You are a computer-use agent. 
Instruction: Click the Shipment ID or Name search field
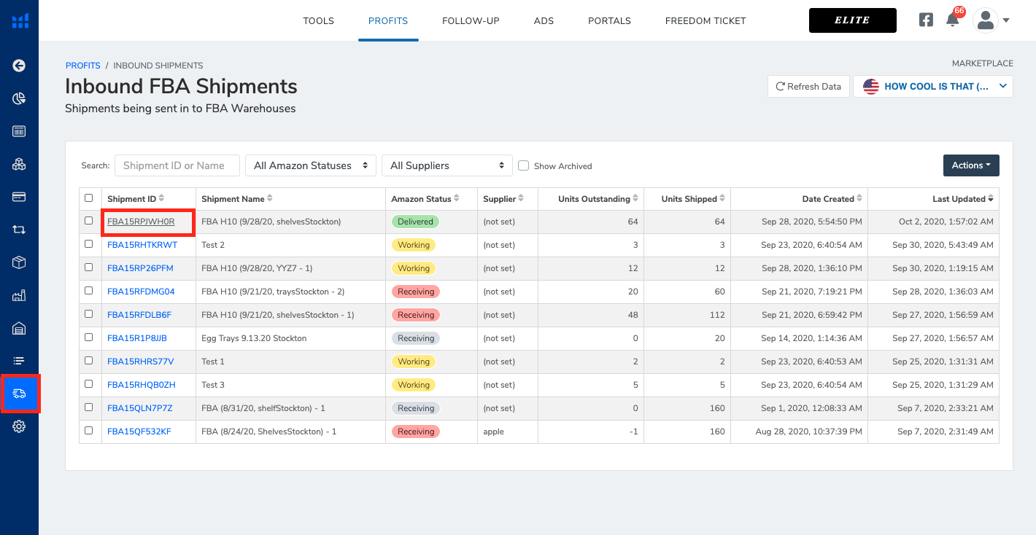177,165
